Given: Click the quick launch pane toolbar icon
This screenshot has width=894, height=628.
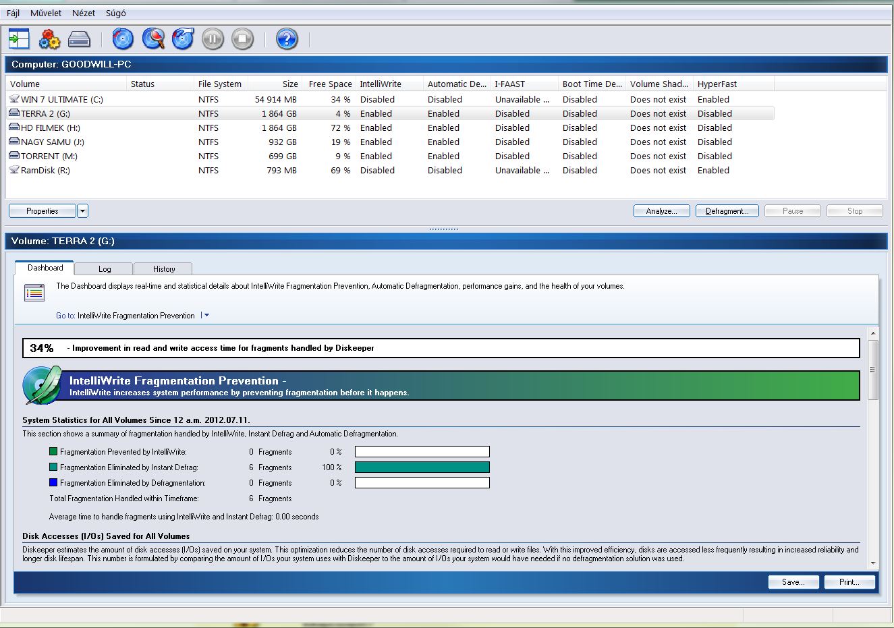Looking at the screenshot, I should pos(19,39).
